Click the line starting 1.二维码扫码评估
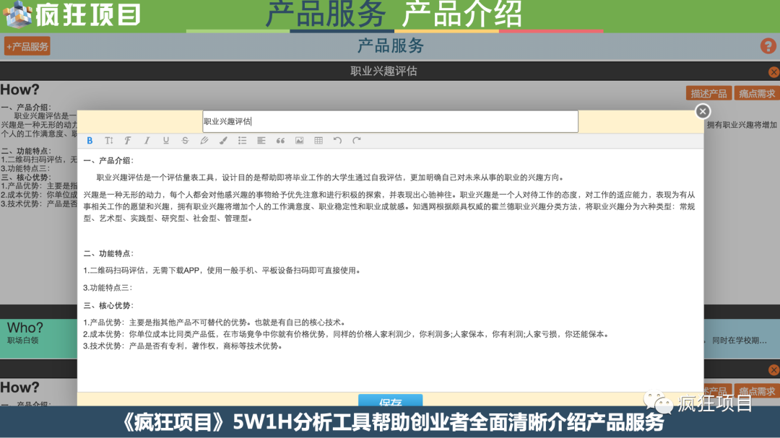780x438 pixels. [x=222, y=271]
